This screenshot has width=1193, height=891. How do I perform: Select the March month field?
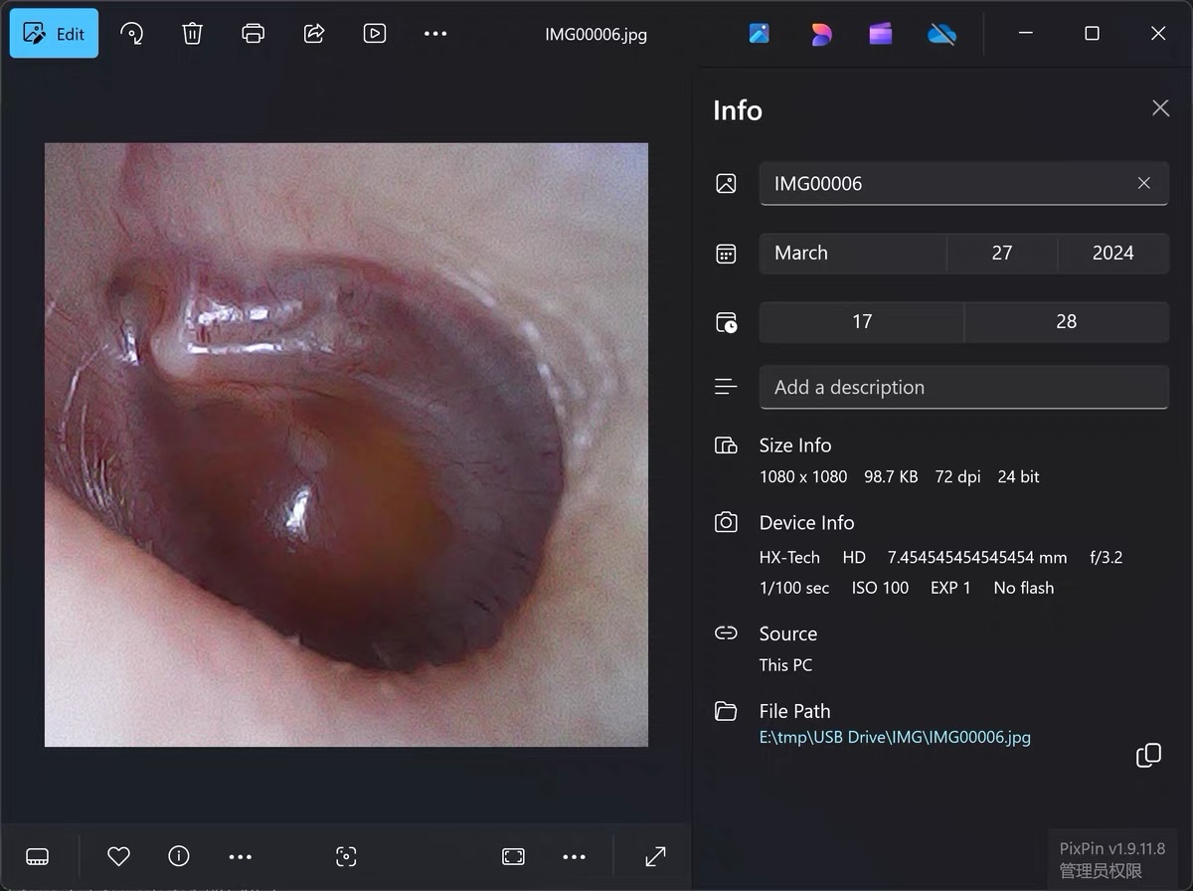click(852, 253)
